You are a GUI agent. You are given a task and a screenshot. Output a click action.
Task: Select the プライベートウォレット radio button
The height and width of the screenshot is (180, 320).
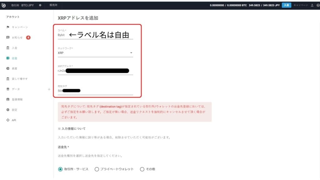(x=97, y=169)
